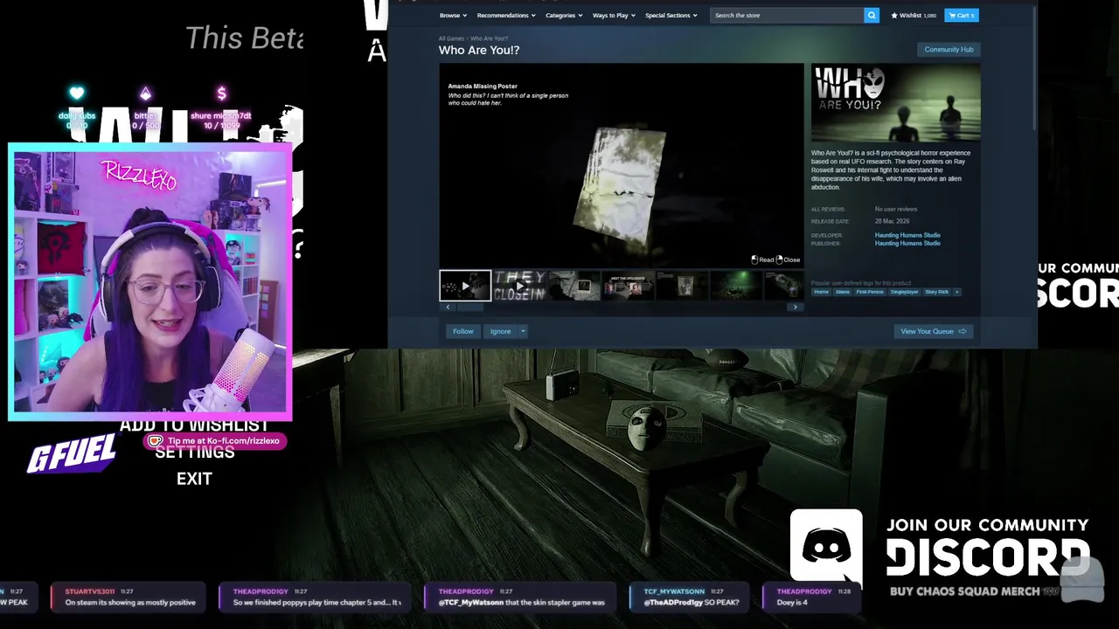The image size is (1119, 629).
Task: Click the bits diamond goal icon
Action: click(x=145, y=93)
